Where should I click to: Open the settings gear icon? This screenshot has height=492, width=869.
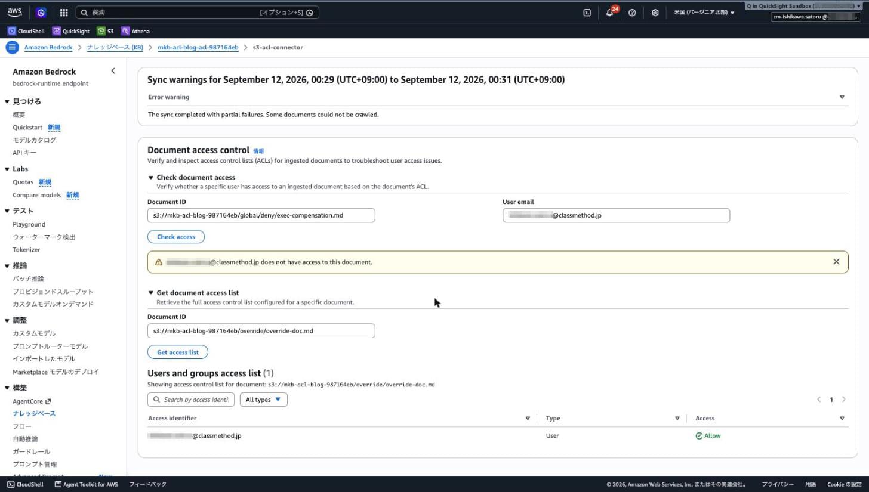[x=655, y=13]
